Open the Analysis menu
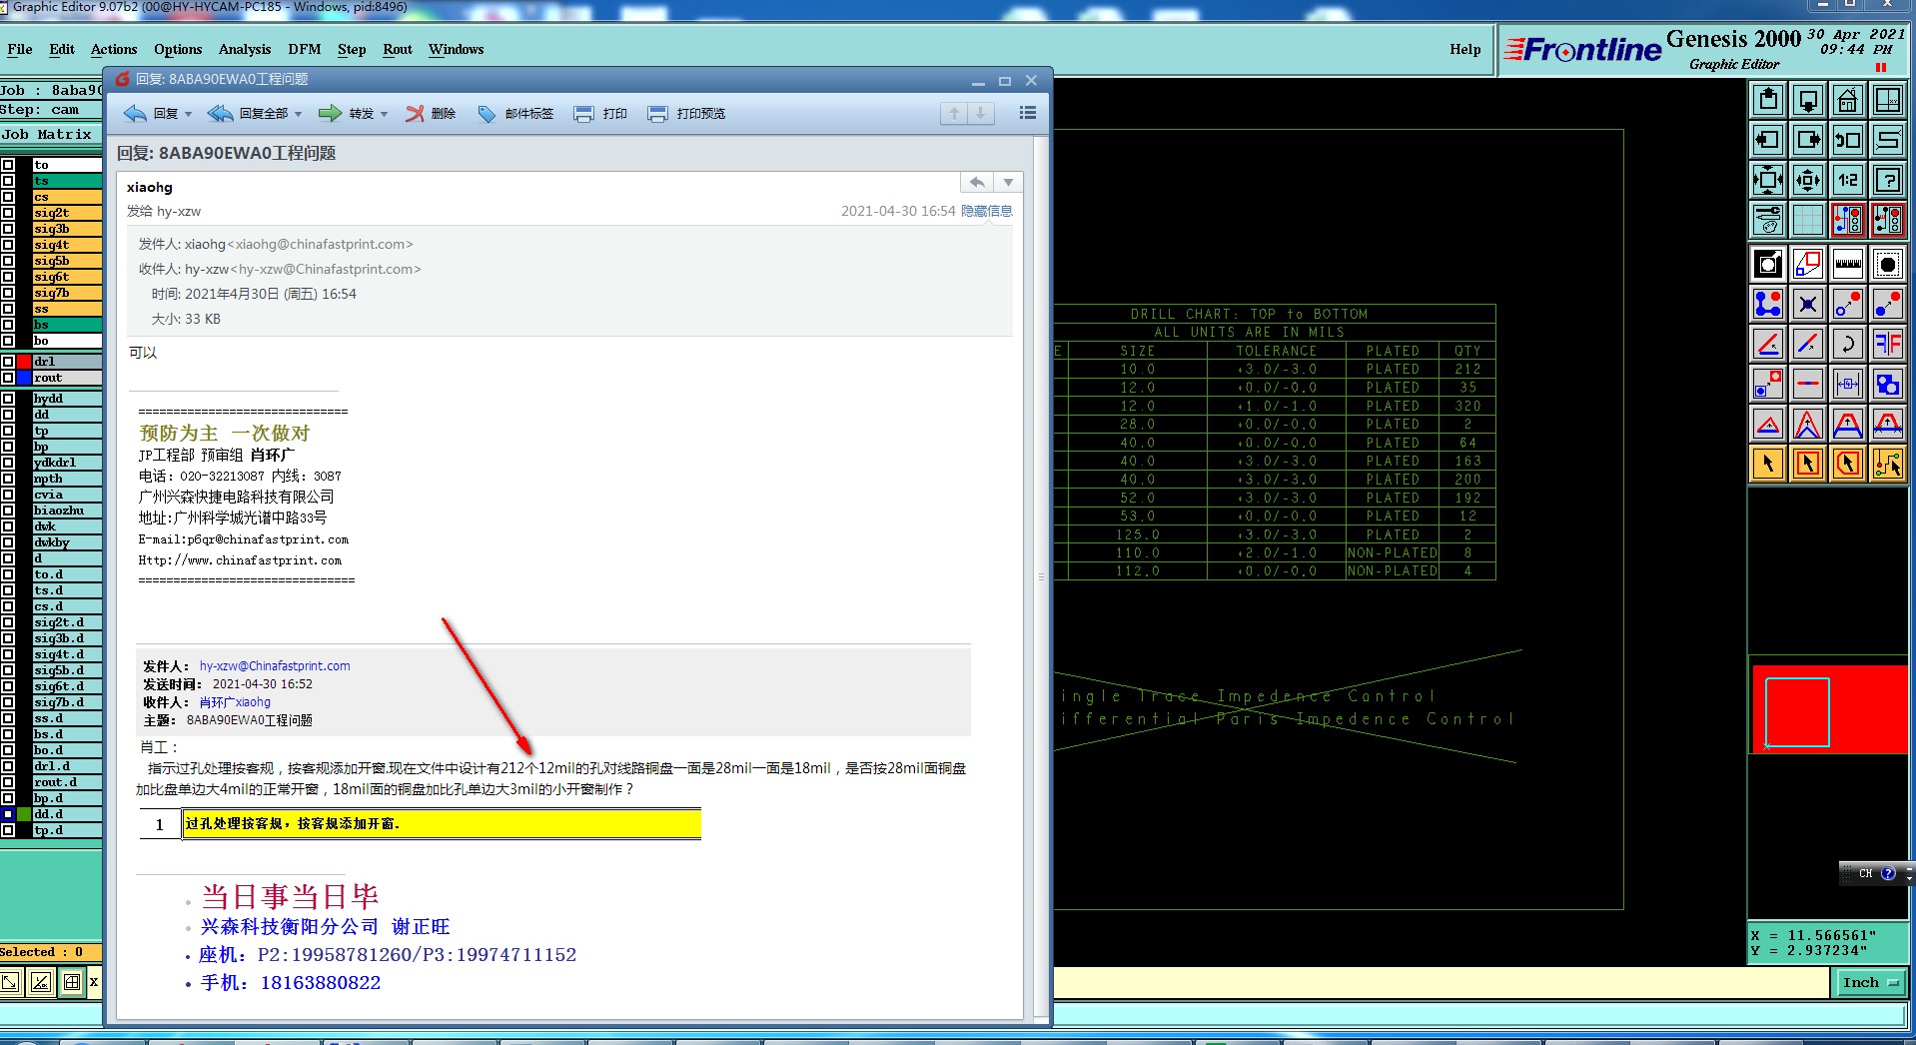Screen dimensions: 1916x1045 (x=245, y=49)
